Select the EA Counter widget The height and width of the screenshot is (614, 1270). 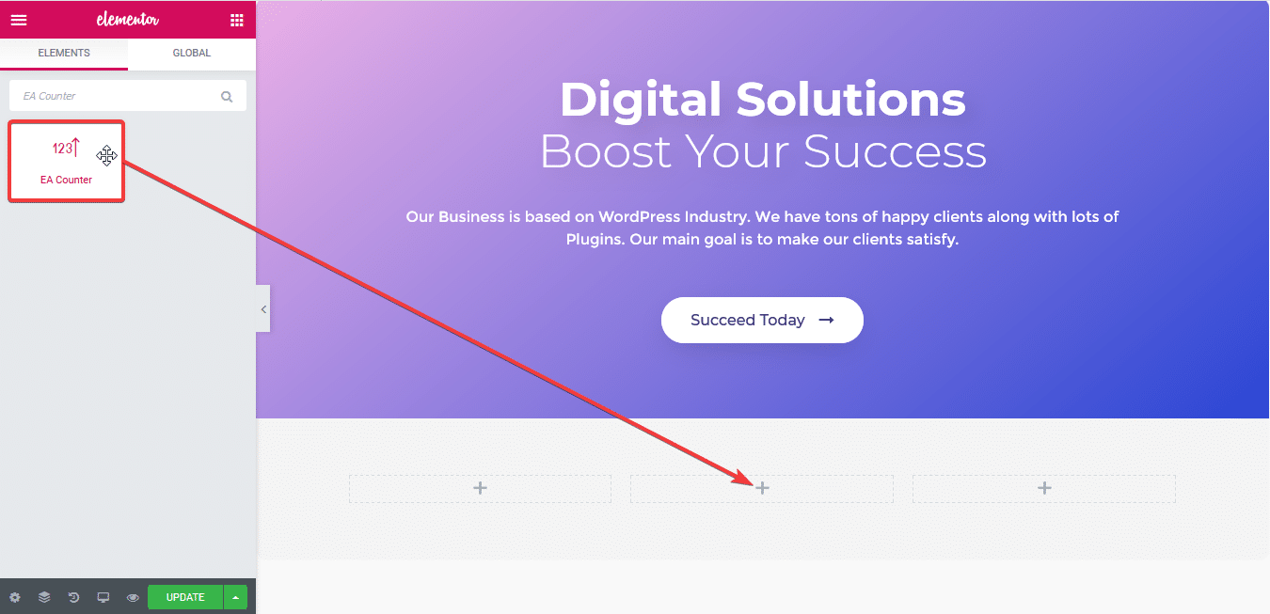click(x=67, y=161)
